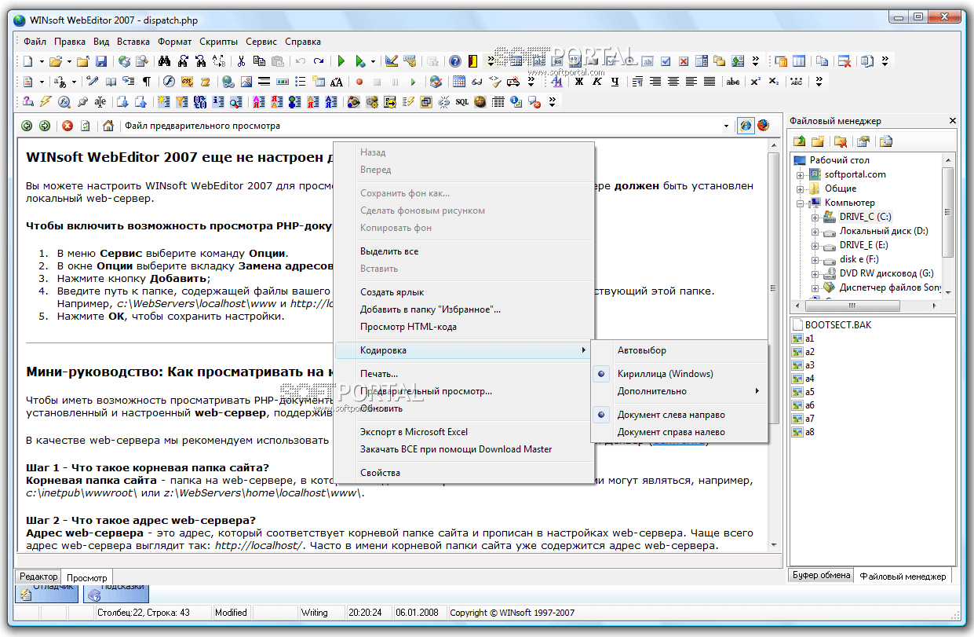This screenshot has width=974, height=637.
Task: Open the preview address dropdown arrow
Action: (727, 126)
